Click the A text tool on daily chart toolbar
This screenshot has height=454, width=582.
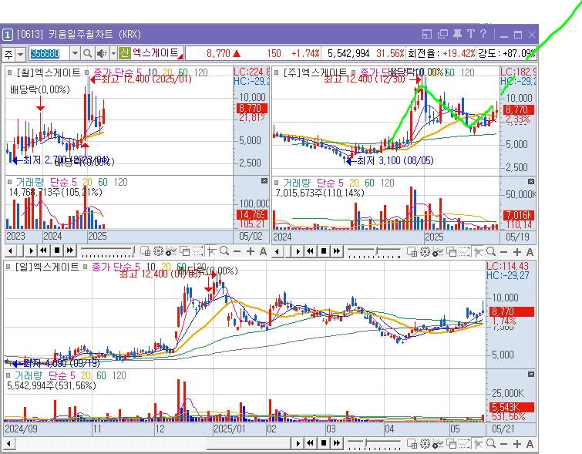(x=530, y=444)
